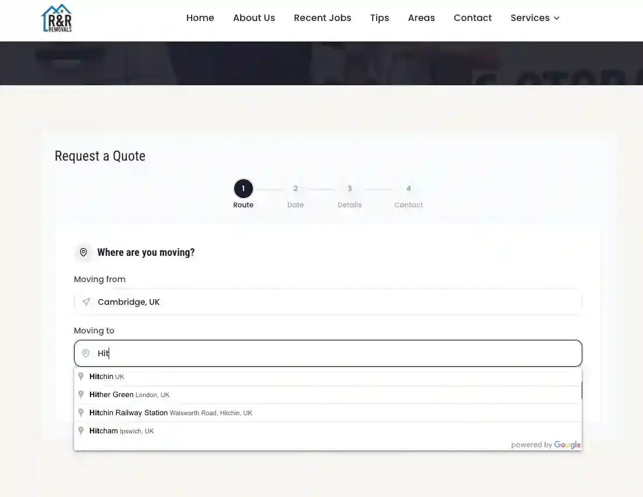This screenshot has height=497, width=643.
Task: Click the pin icon inside the Moving to field
Action: point(86,353)
